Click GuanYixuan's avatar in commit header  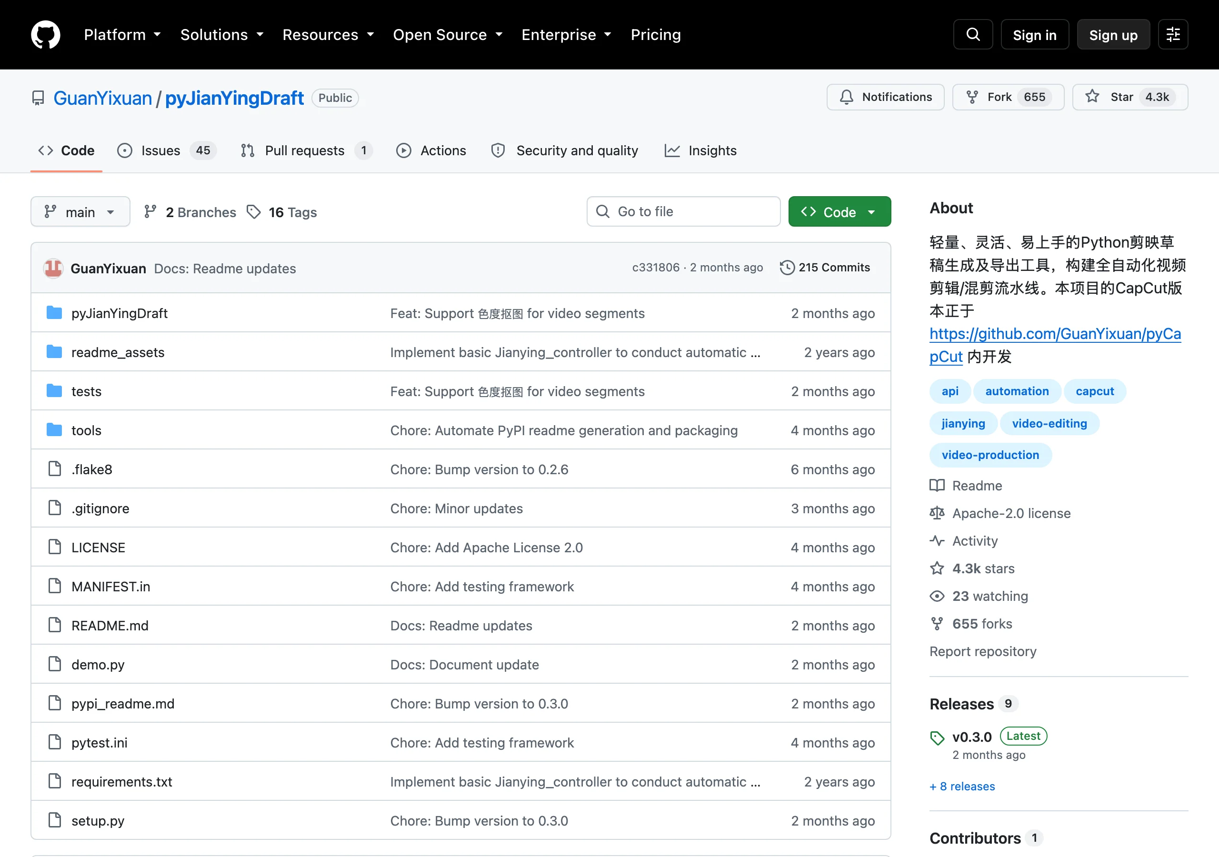[x=53, y=268]
